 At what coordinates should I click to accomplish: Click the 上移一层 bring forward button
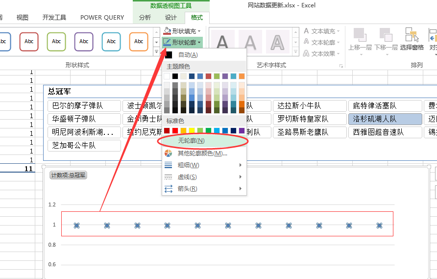point(360,41)
